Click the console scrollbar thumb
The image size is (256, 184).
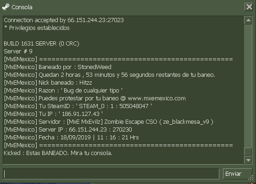click(x=248, y=152)
